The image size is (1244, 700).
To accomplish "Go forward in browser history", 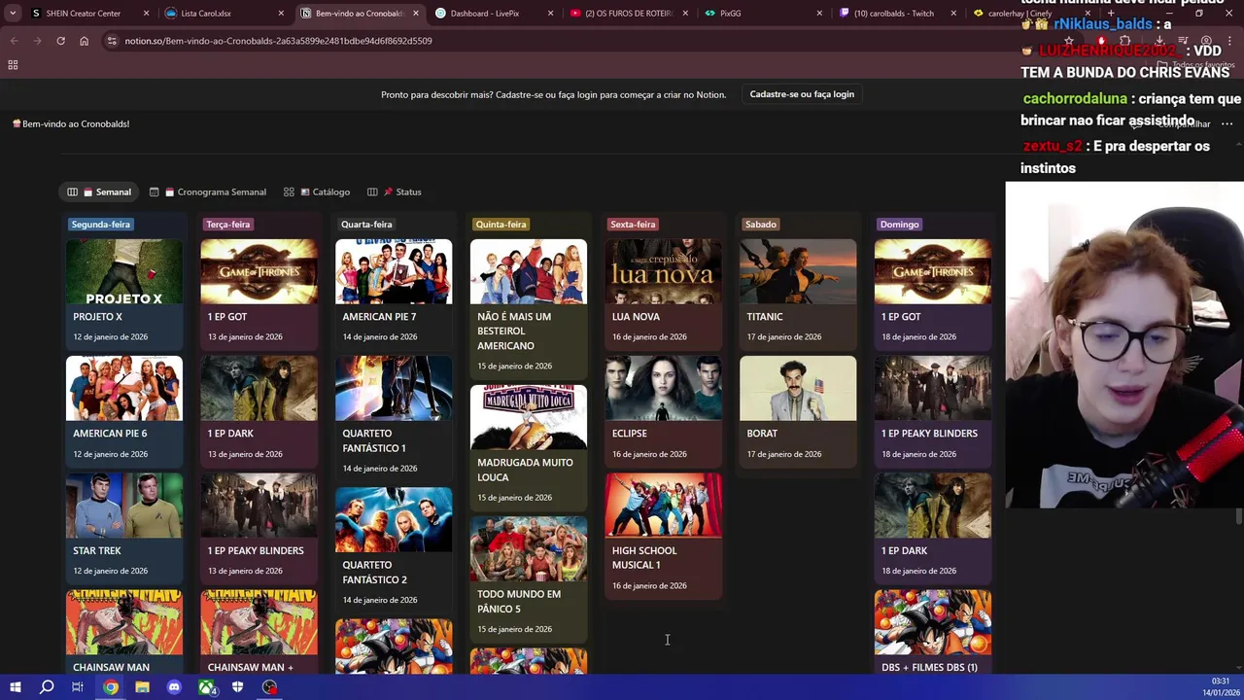I will point(37,41).
